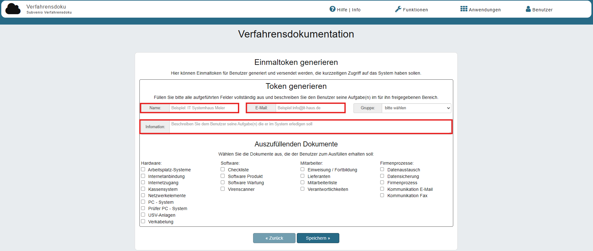Screen dimensions: 593x251
Task: Open the Benutzer menu
Action: (x=539, y=9)
